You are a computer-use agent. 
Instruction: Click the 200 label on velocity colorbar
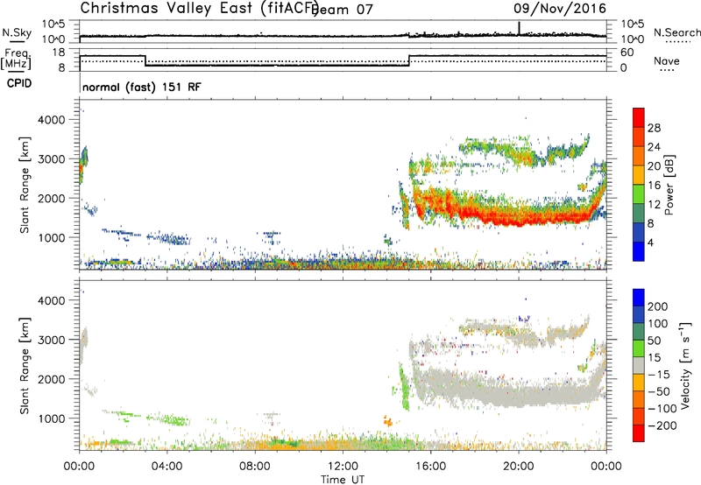(x=658, y=306)
